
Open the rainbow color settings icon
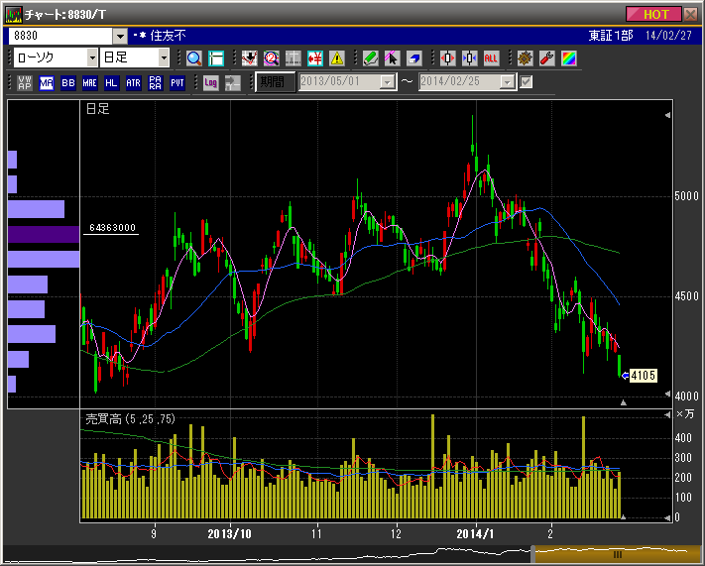click(x=568, y=58)
